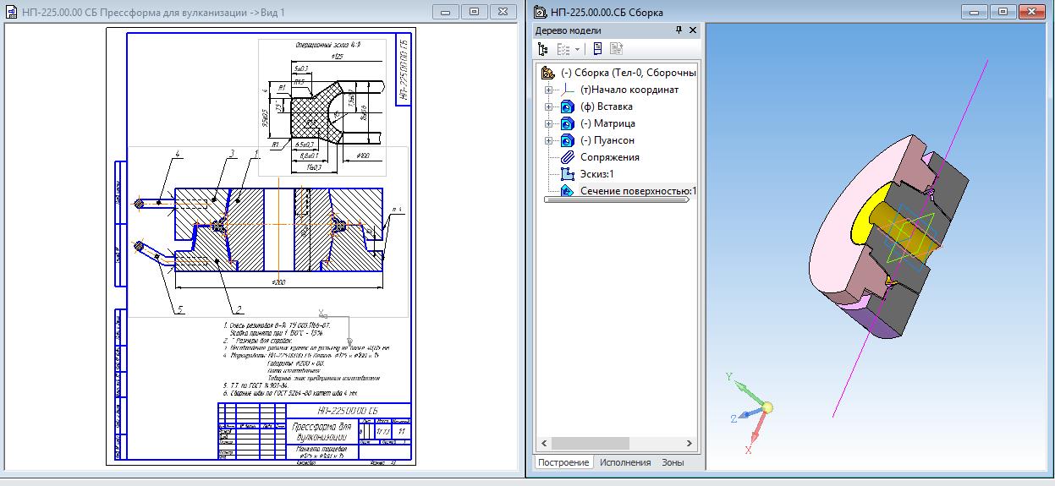Viewport: 1055px width, 486px height.
Task: Switch to the Построение tab
Action: click(563, 462)
